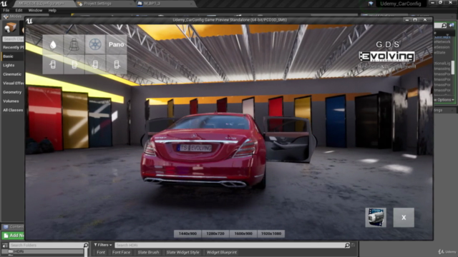Image resolution: width=458 pixels, height=257 pixels.
Task: Click the Search HDRi field
Action: point(230,246)
